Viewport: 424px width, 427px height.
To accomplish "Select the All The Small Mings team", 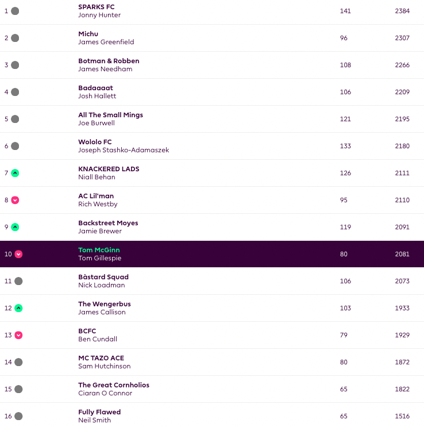I will (x=110, y=115).
